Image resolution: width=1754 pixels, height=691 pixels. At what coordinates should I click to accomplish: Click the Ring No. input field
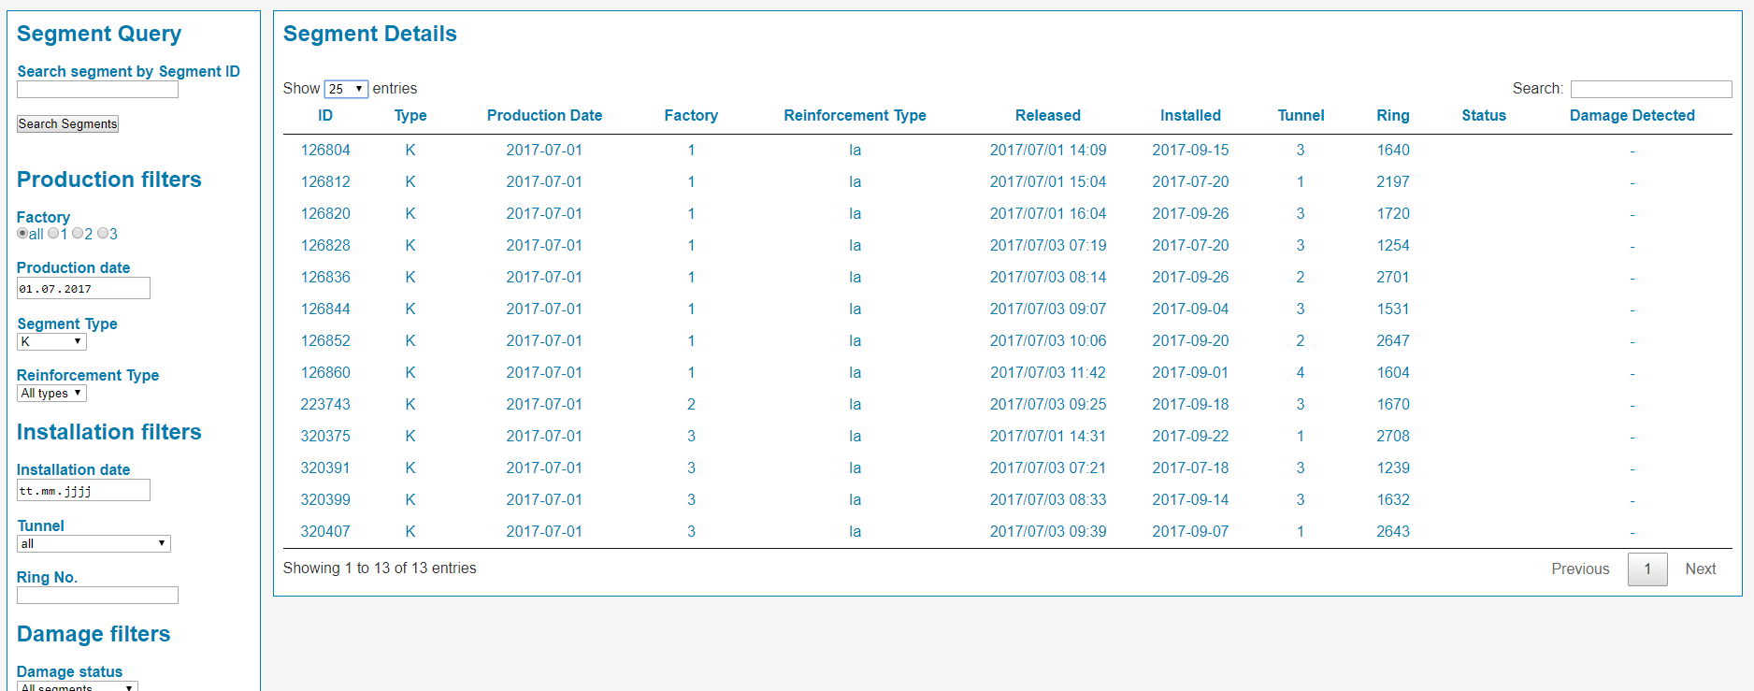(x=97, y=596)
